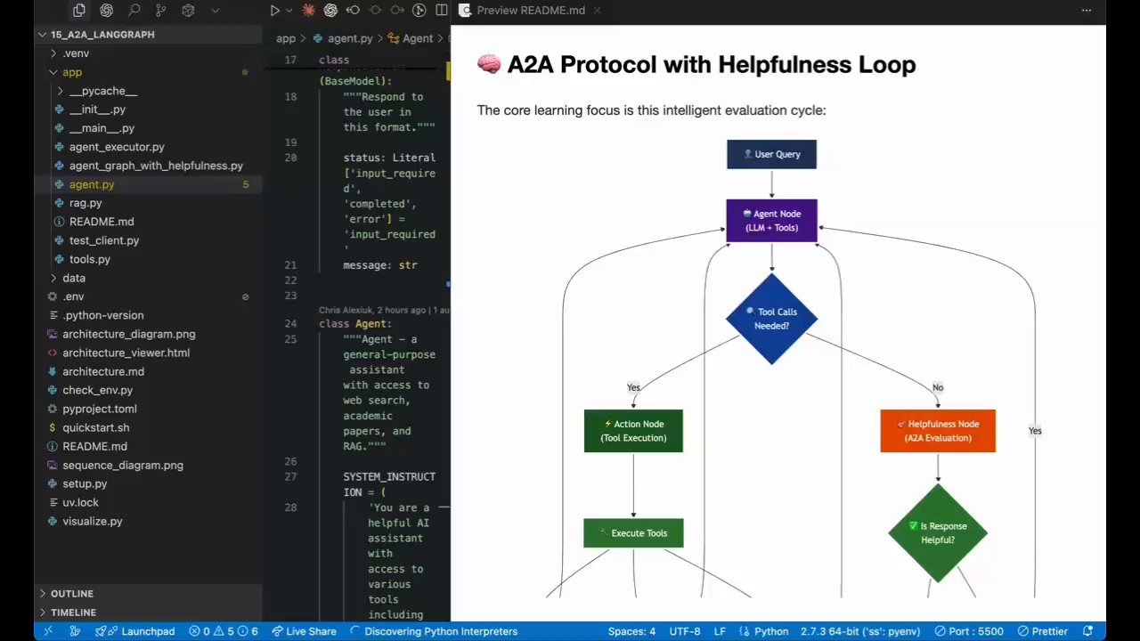This screenshot has width=1140, height=641.
Task: Click the remote connection indicator in status bar
Action: (x=48, y=631)
